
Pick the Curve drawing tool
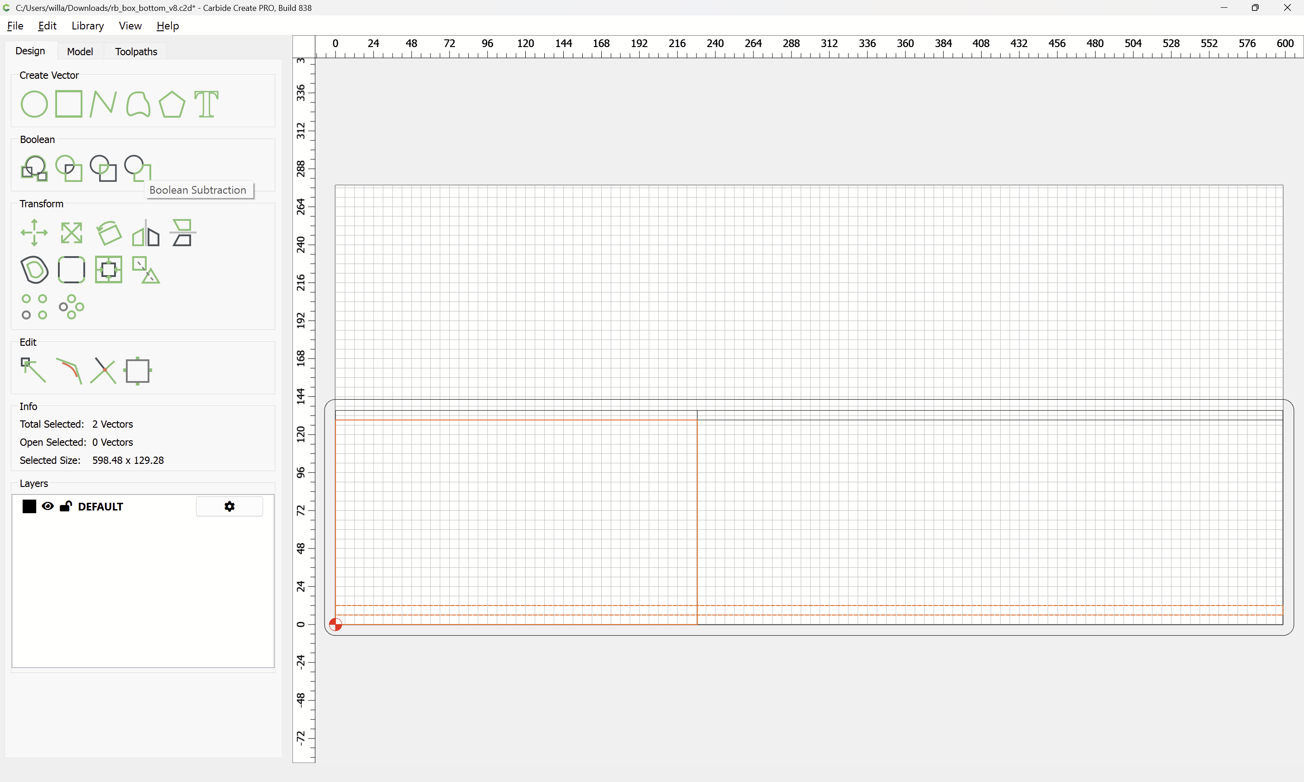tap(138, 104)
